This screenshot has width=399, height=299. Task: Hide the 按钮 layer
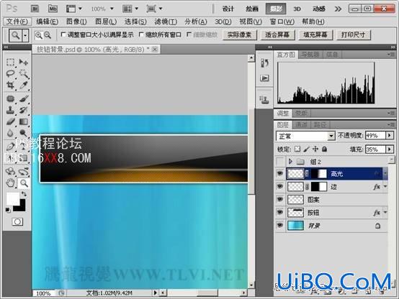coord(280,212)
